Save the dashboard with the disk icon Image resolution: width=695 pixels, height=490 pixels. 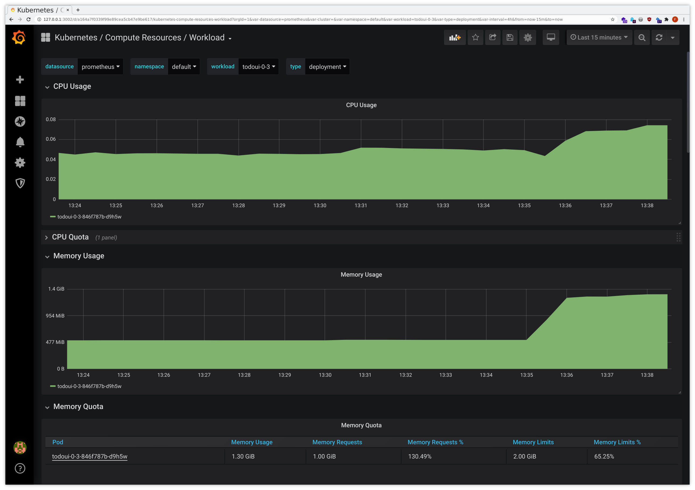coord(510,37)
